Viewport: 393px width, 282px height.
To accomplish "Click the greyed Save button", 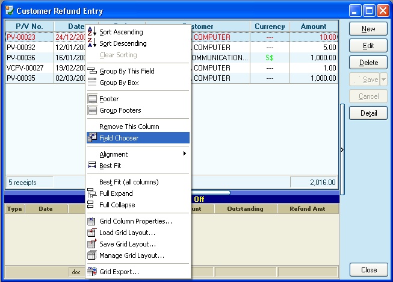I will 365,80.
